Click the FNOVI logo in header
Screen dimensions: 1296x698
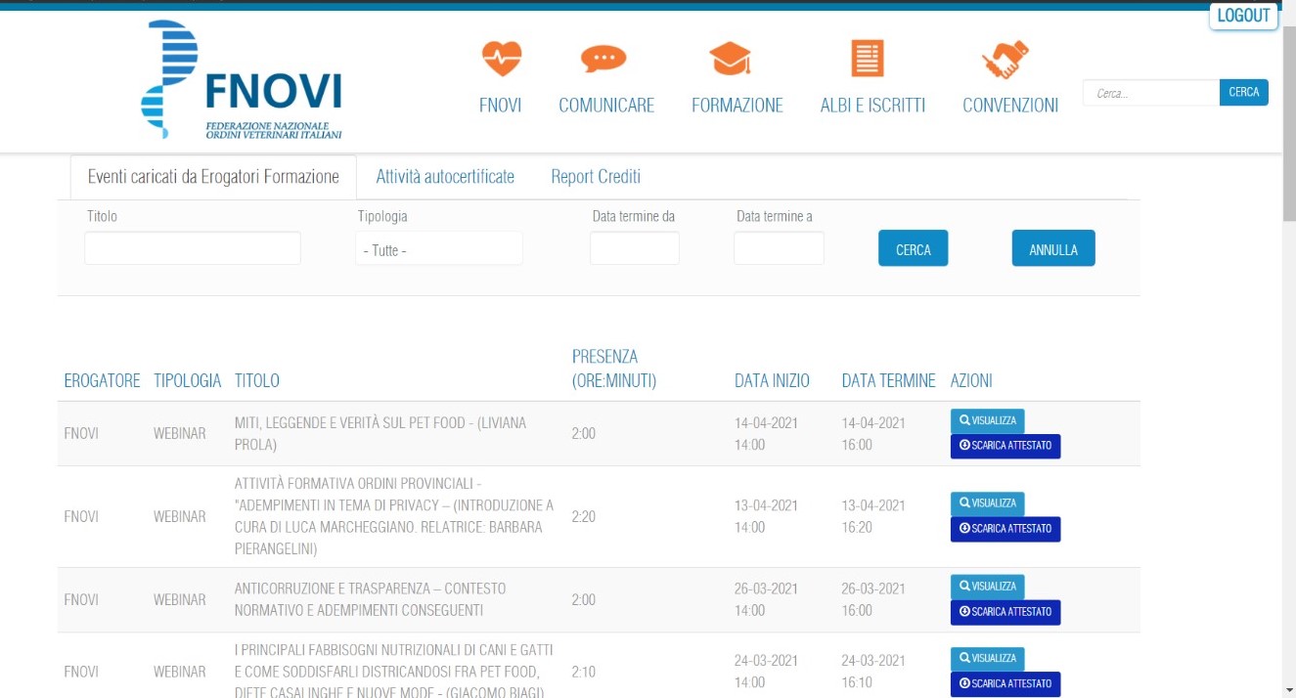244,81
